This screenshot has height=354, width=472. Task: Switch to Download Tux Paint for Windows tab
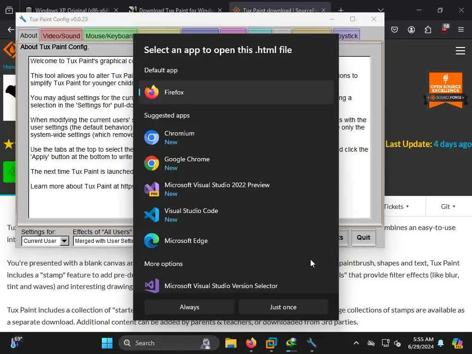pyautogui.click(x=176, y=10)
